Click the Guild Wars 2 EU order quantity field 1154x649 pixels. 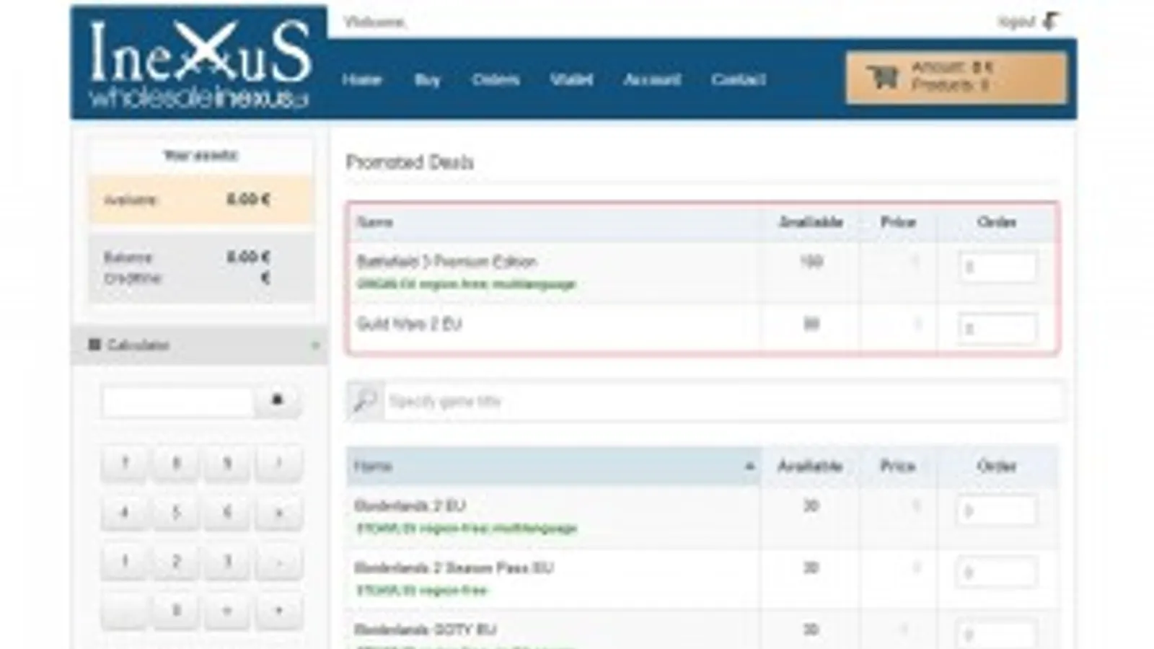tap(997, 329)
